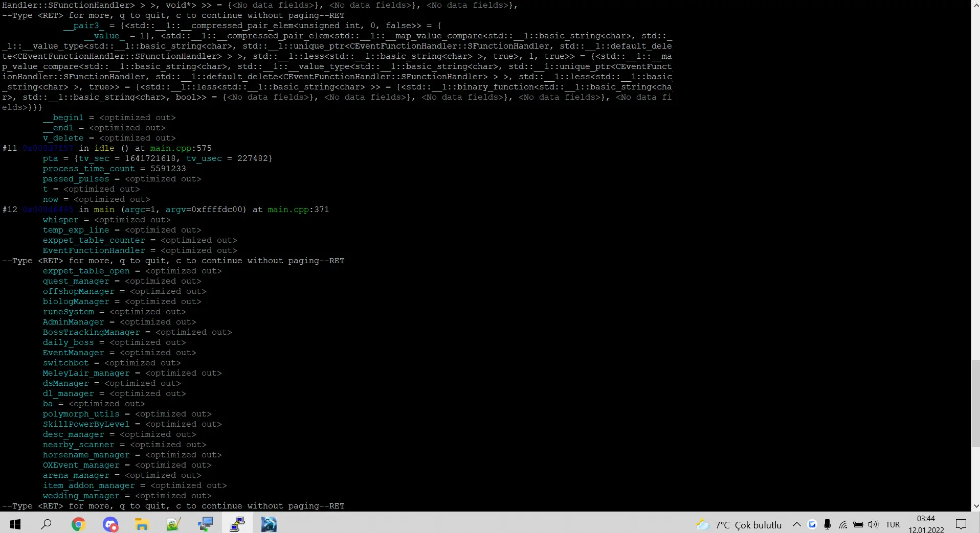Click 'wedding_manager' variable line

coord(127,496)
